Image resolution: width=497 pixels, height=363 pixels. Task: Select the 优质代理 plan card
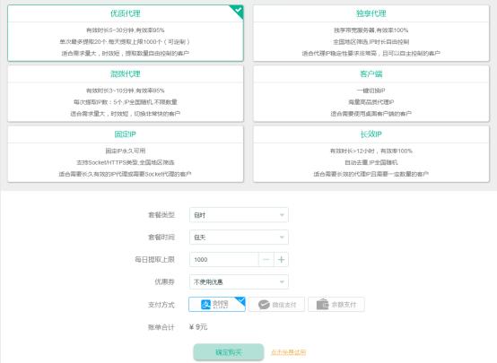[x=126, y=33]
